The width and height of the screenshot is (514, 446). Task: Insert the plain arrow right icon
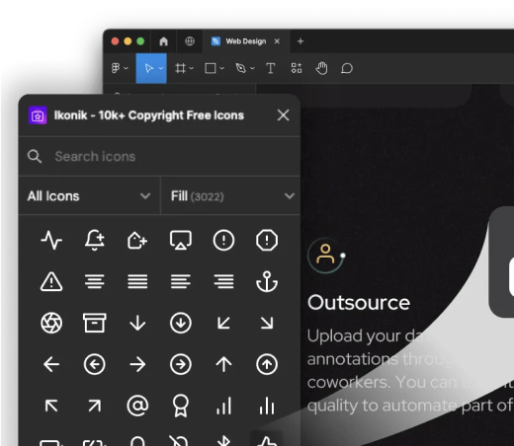(x=137, y=364)
